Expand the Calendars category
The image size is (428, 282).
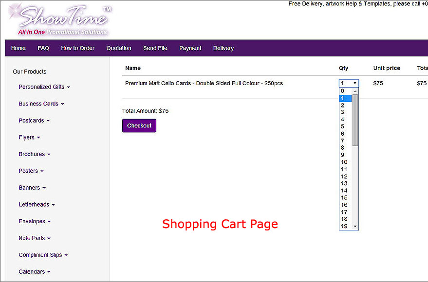[35, 272]
